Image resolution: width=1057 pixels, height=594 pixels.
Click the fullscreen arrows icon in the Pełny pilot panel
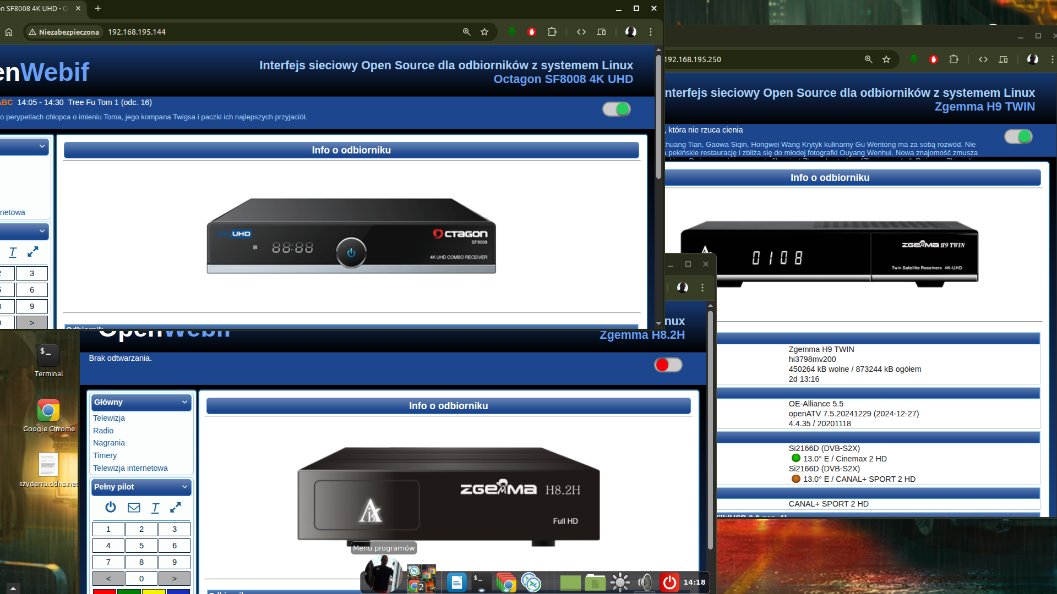[176, 507]
